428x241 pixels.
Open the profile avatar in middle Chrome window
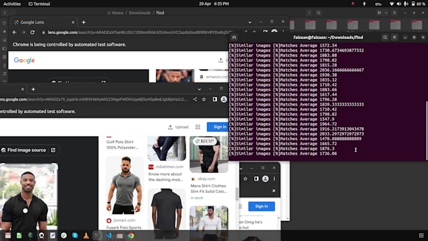coord(224,99)
